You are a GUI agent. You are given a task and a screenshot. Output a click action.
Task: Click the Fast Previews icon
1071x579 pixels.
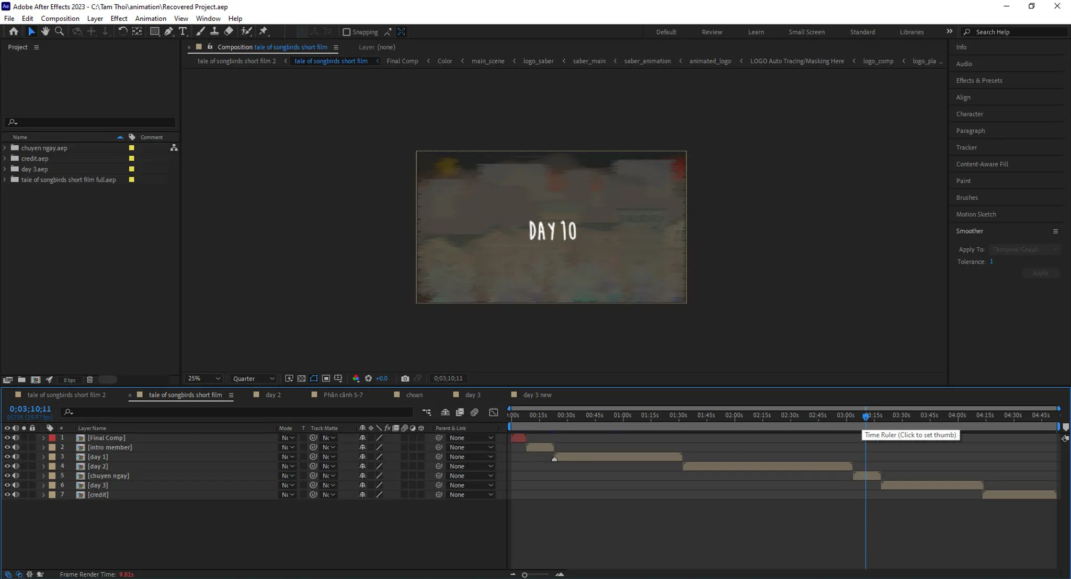pyautogui.click(x=289, y=378)
